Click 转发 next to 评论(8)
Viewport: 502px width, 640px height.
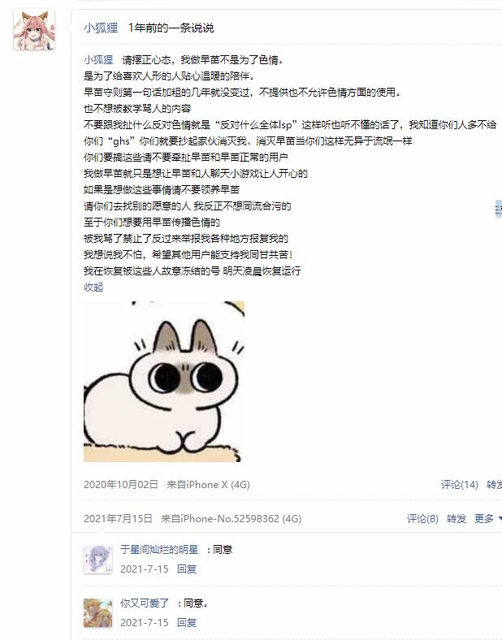(457, 519)
